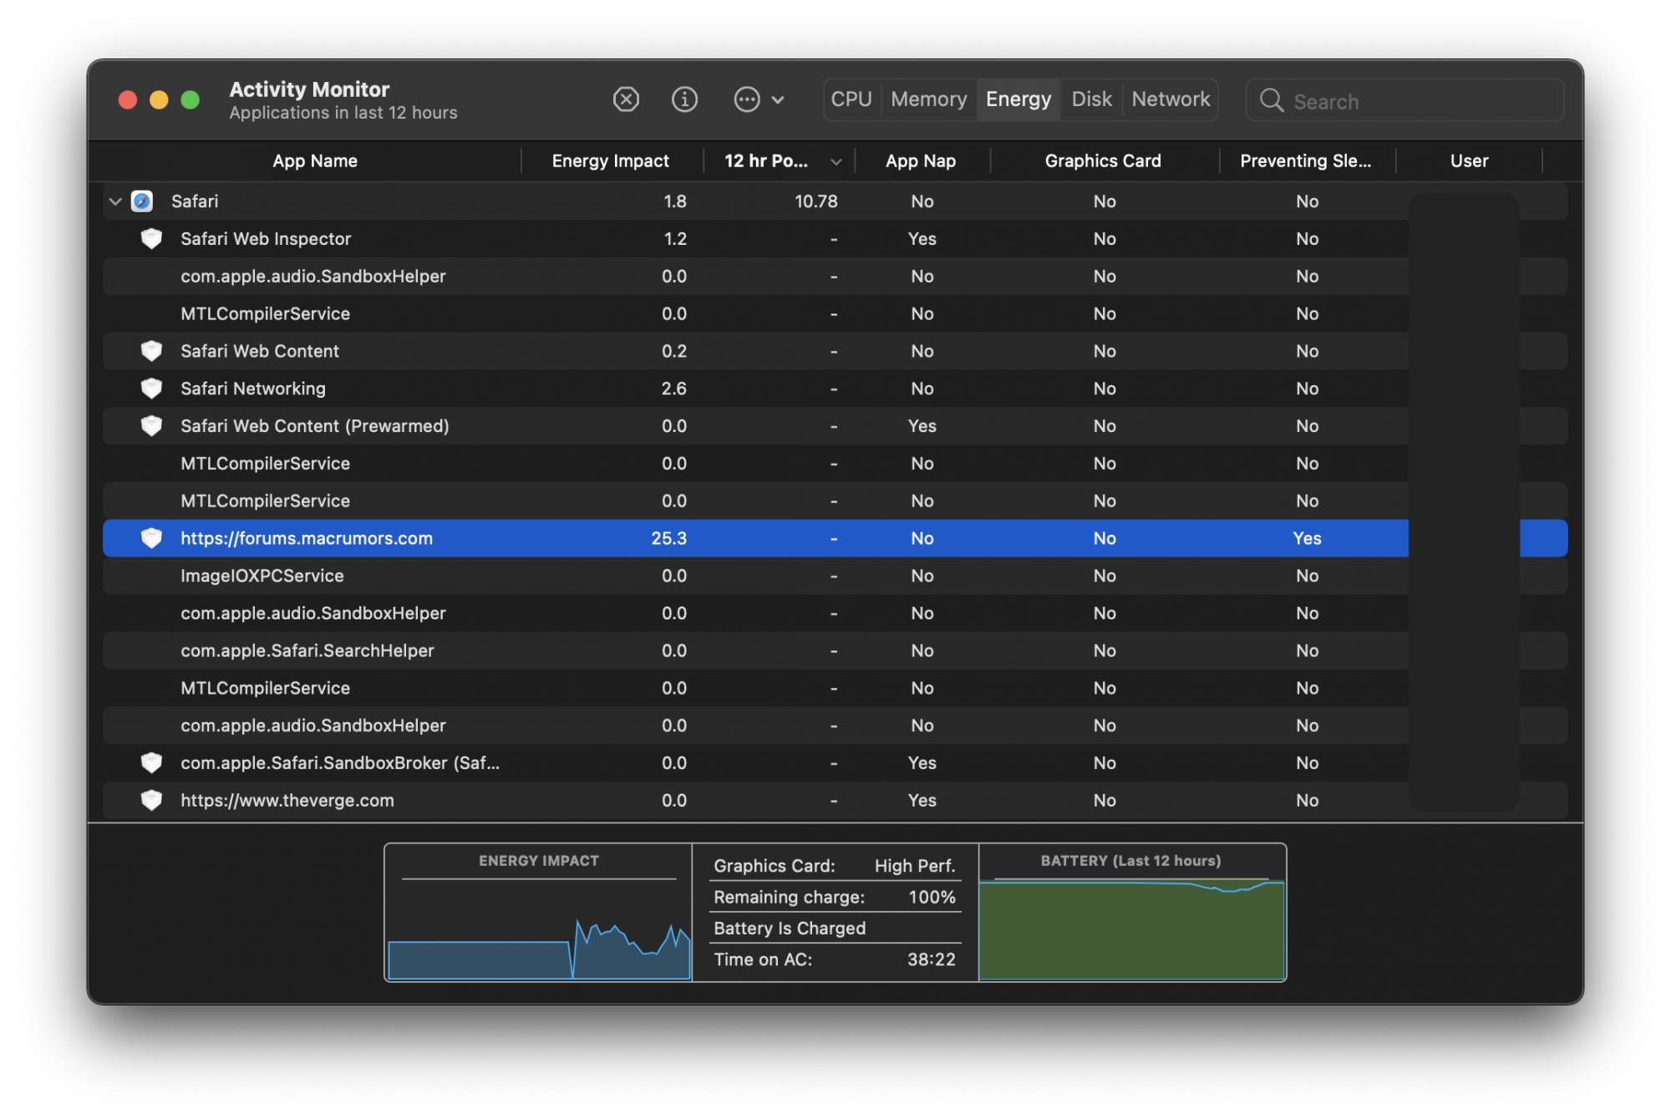The height and width of the screenshot is (1120, 1671).
Task: Click the Time on AC 38:22 value
Action: click(931, 960)
